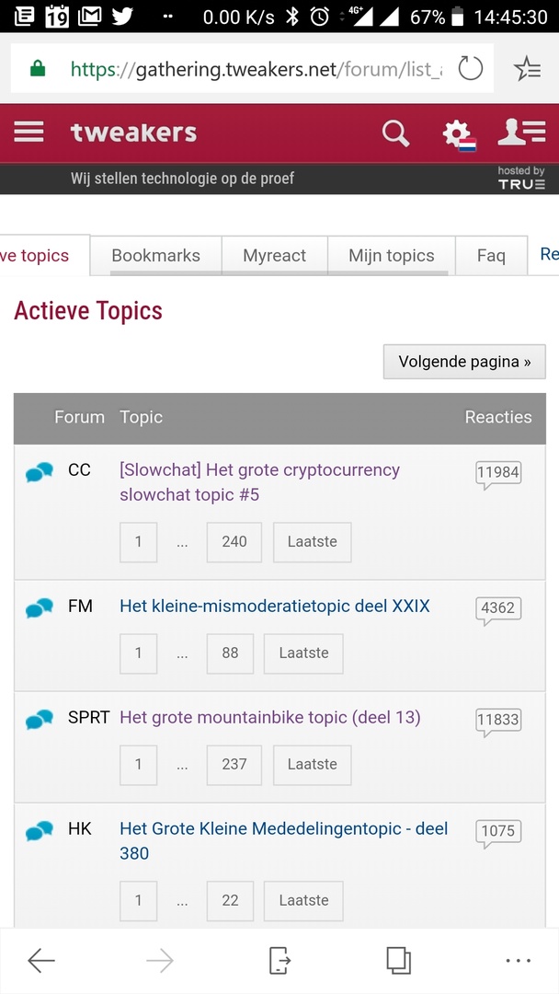
Task: Open the cryptocurrency slowchat topic
Action: coord(259,481)
